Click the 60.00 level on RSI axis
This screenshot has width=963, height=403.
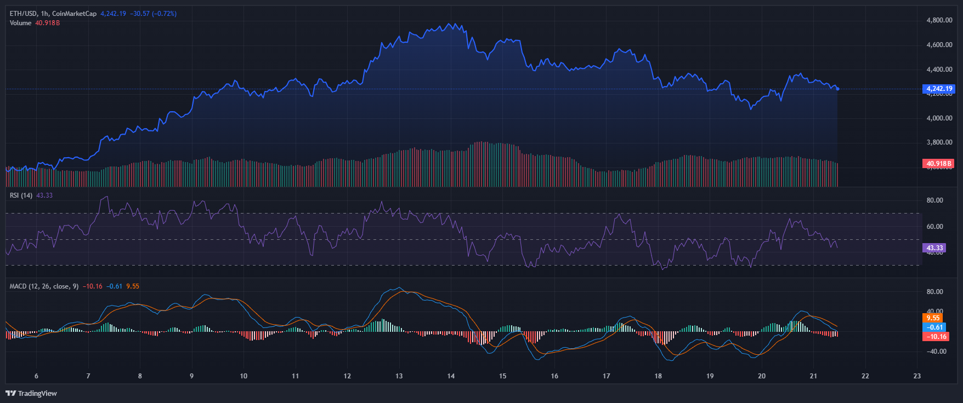934,227
